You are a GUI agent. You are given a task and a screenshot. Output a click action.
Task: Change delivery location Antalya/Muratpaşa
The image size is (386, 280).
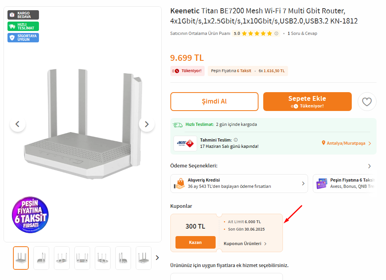(346, 143)
